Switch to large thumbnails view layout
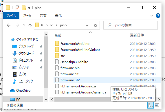The height and width of the screenshot is (112, 165). pos(157,105)
